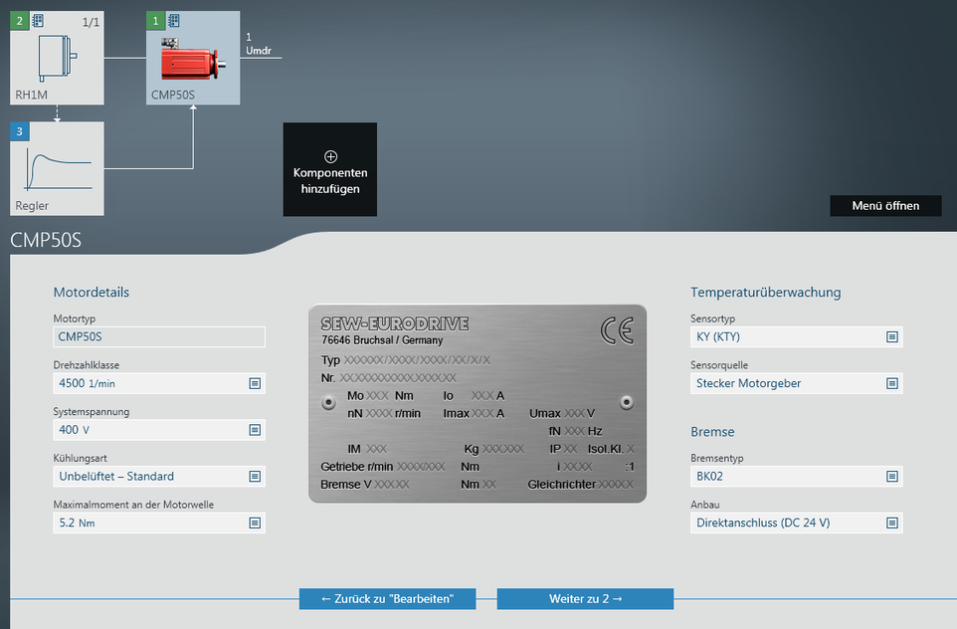Image resolution: width=957 pixels, height=629 pixels.
Task: Expand the Kühlungsart selection list
Action: coord(159,477)
